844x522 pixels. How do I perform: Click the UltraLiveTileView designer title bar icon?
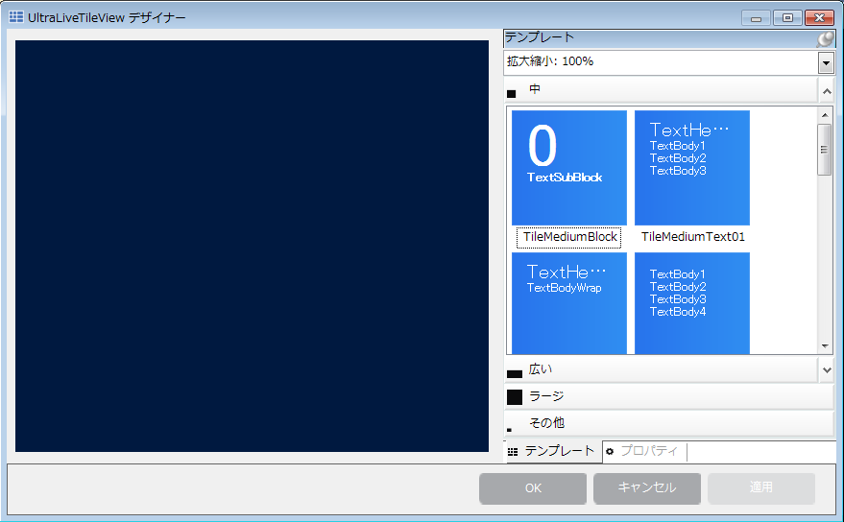point(16,17)
